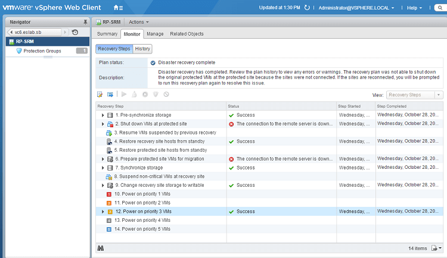Expand step 12 Power on priority 3 VMs
The image size is (447, 258).
pyautogui.click(x=103, y=212)
